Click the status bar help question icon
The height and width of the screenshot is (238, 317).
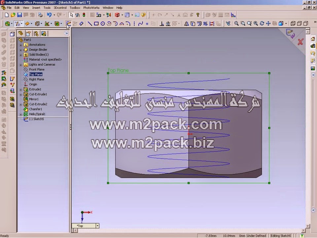302,236
